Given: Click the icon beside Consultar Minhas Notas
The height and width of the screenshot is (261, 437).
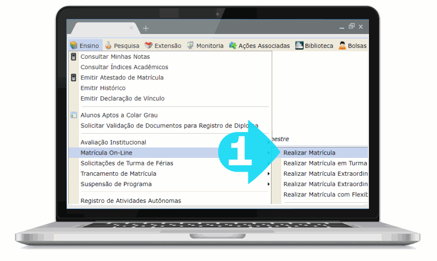Looking at the screenshot, I should pyautogui.click(x=73, y=56).
